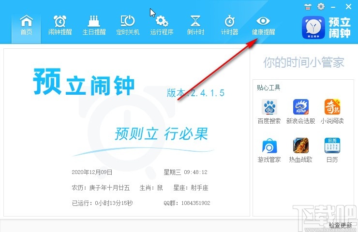Open 定时关机 scheduled shutdown

click(128, 25)
